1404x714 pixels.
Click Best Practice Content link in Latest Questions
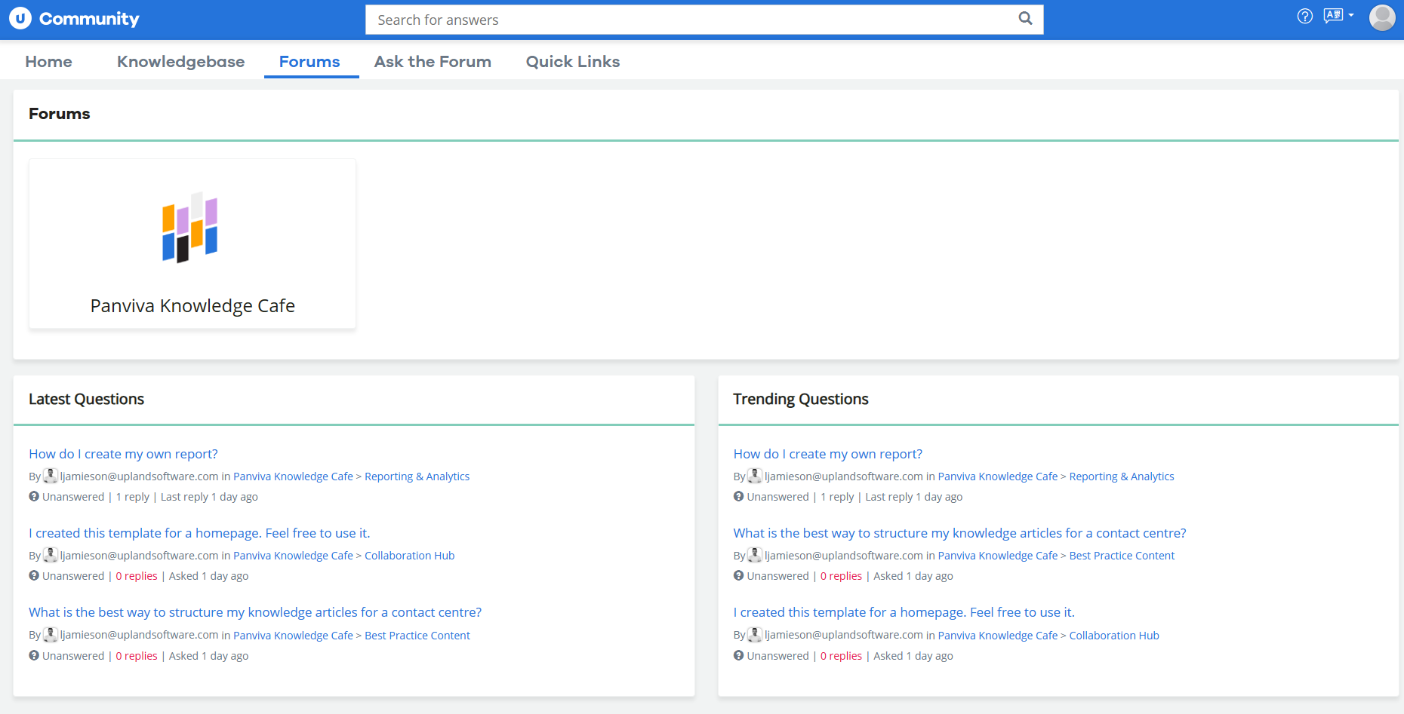click(x=417, y=636)
